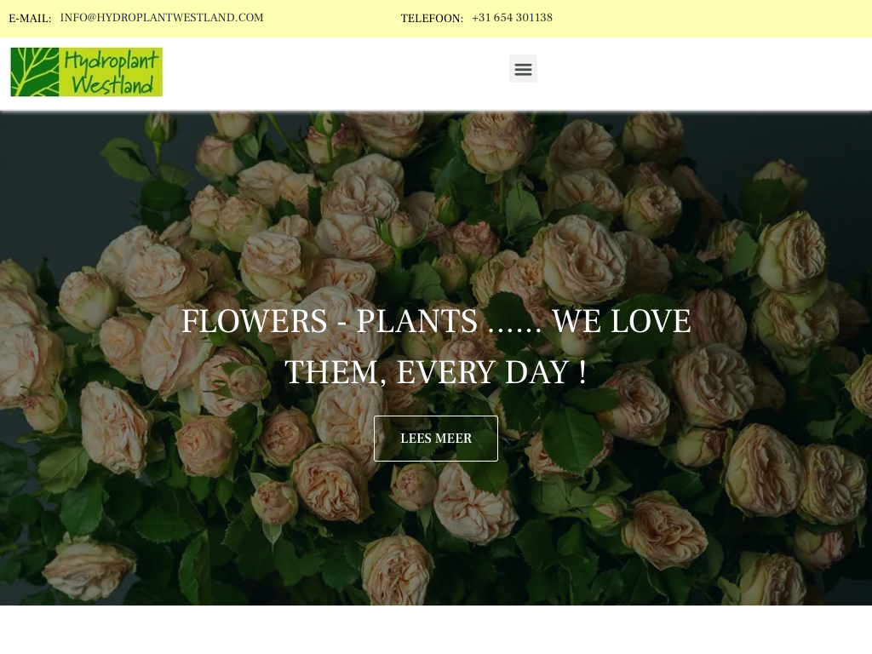The height and width of the screenshot is (654, 872).
Task: Click the 'E-MAIL:' label
Action: 30,19
